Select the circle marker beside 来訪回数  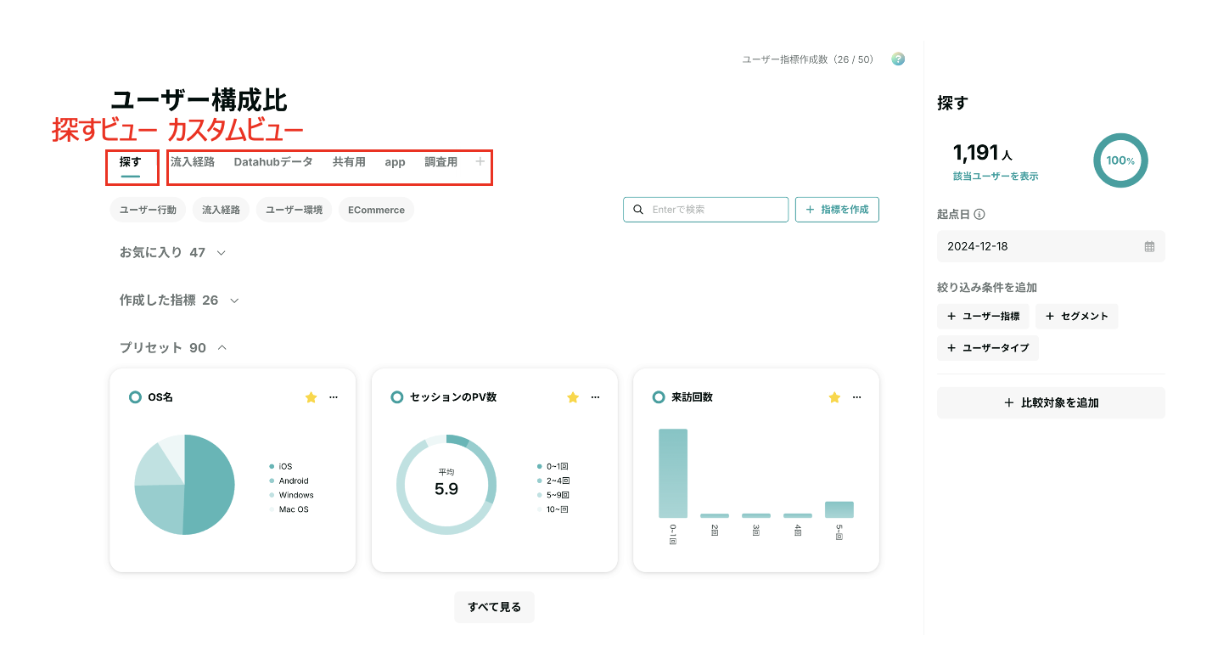click(x=659, y=397)
